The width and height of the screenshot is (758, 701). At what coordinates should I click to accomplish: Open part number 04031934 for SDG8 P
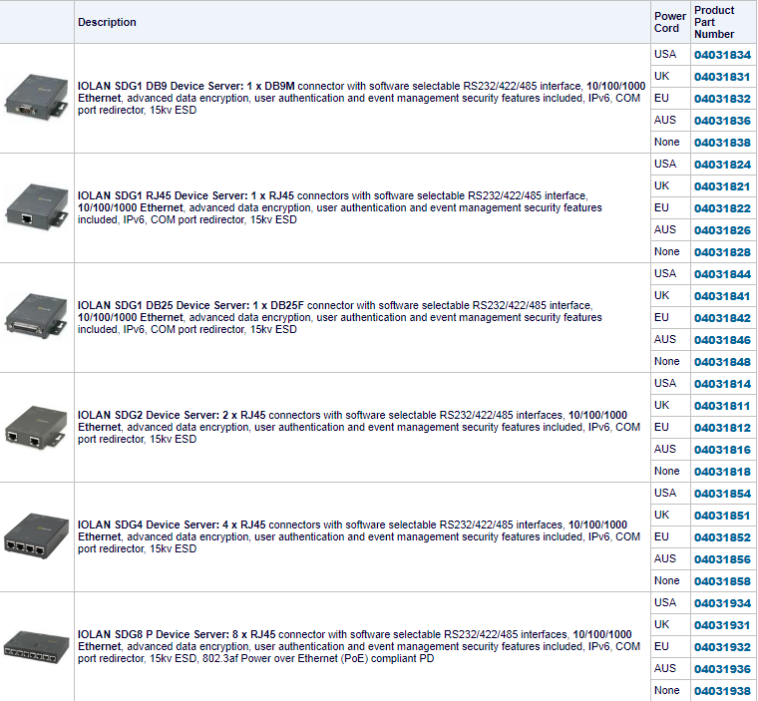(x=722, y=603)
